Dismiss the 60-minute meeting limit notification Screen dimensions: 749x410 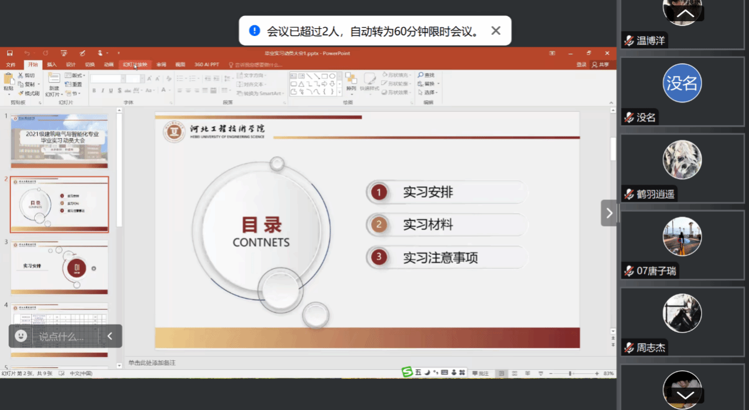coord(496,31)
